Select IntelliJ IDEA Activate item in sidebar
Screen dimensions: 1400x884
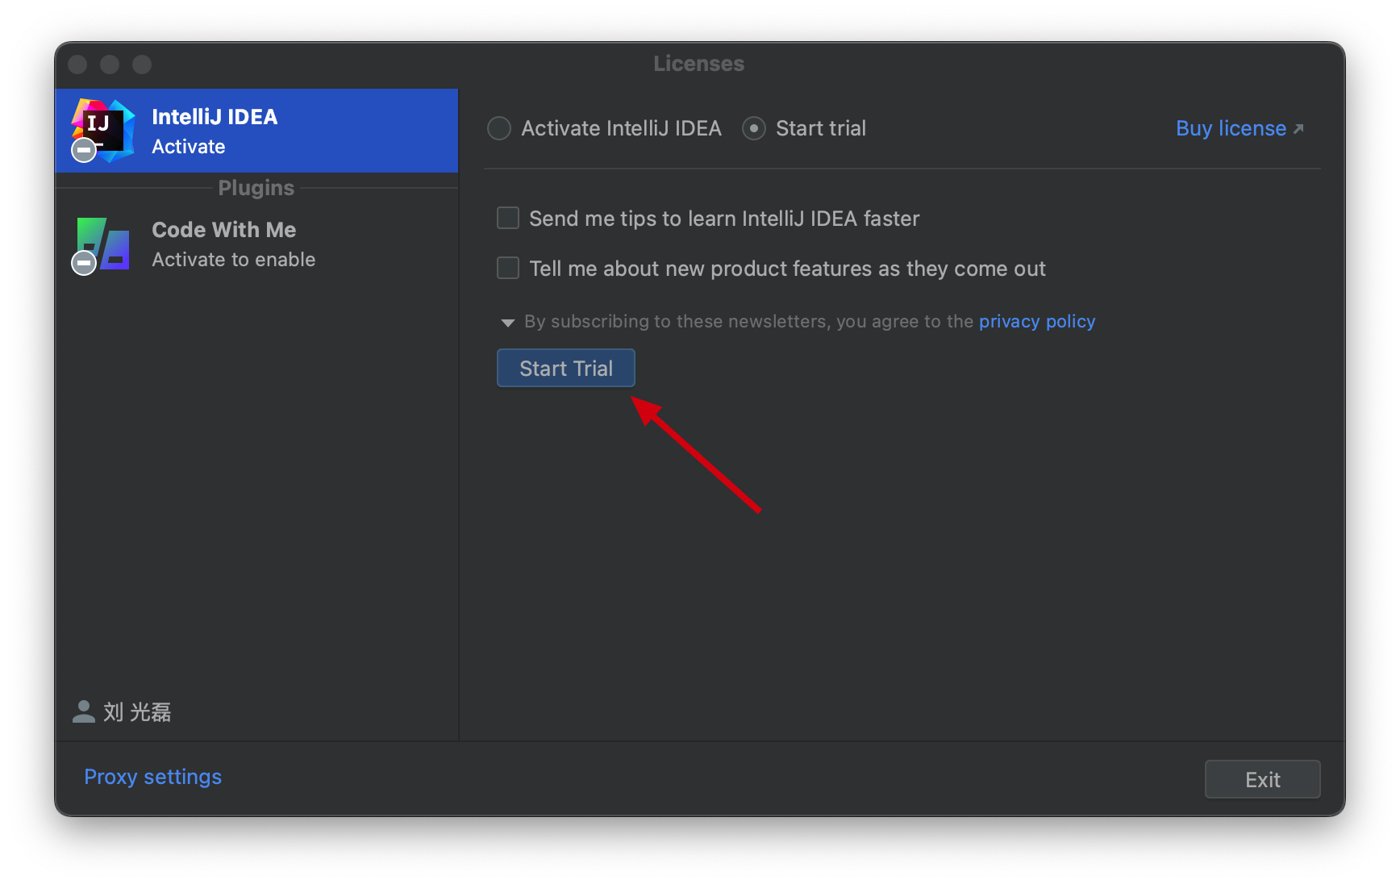point(256,131)
